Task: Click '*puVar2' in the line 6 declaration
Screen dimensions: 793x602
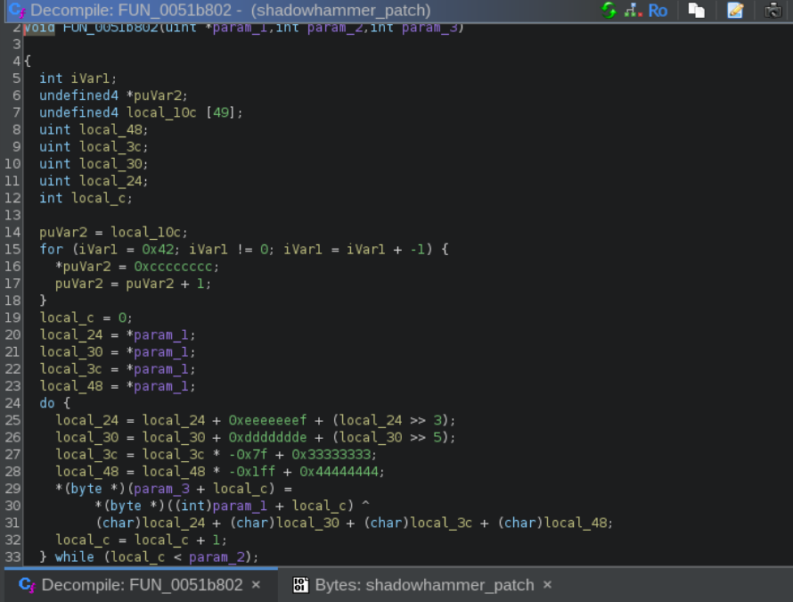Action: [154, 95]
